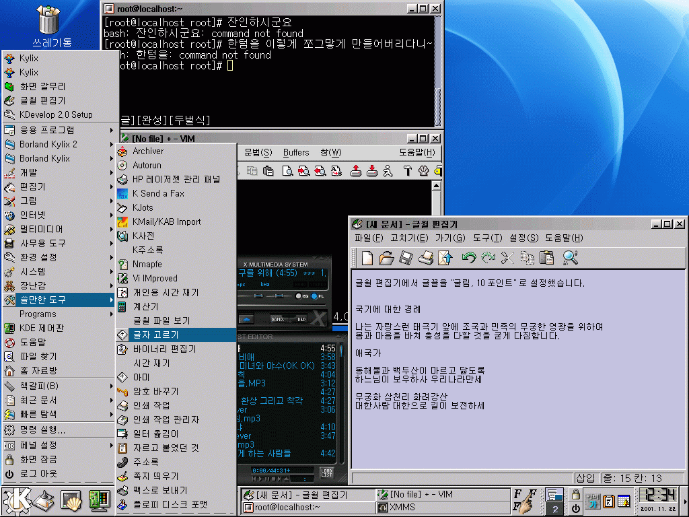Click the load session up-arrow icon in VIM
The width and height of the screenshot is (689, 517).
pos(355,171)
